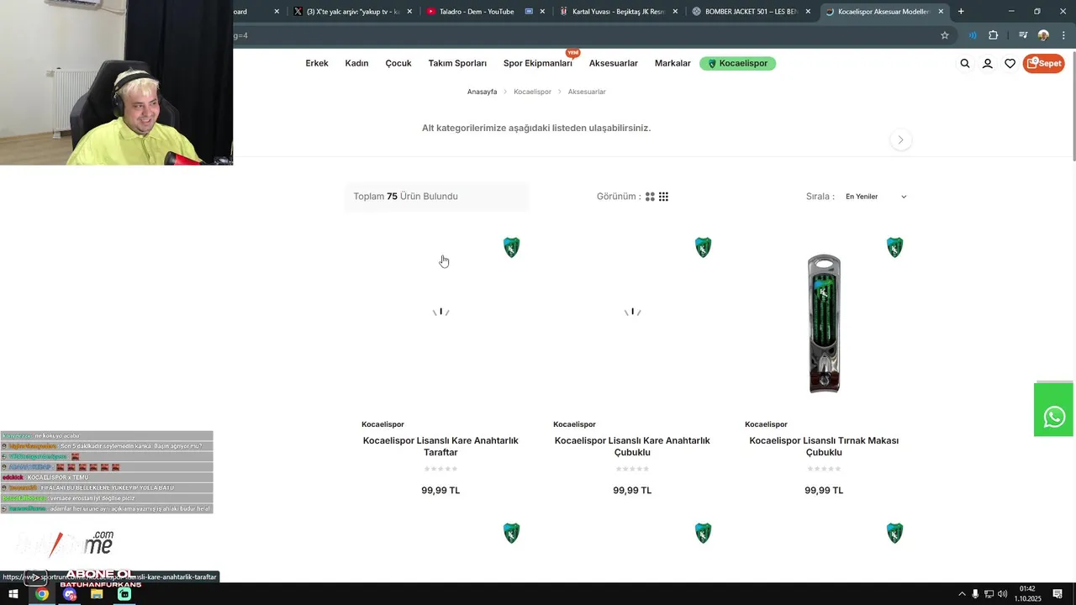Switch to the Kartal Yuvası Beşiktaş JK tab
The height and width of the screenshot is (605, 1076).
pyautogui.click(x=618, y=12)
